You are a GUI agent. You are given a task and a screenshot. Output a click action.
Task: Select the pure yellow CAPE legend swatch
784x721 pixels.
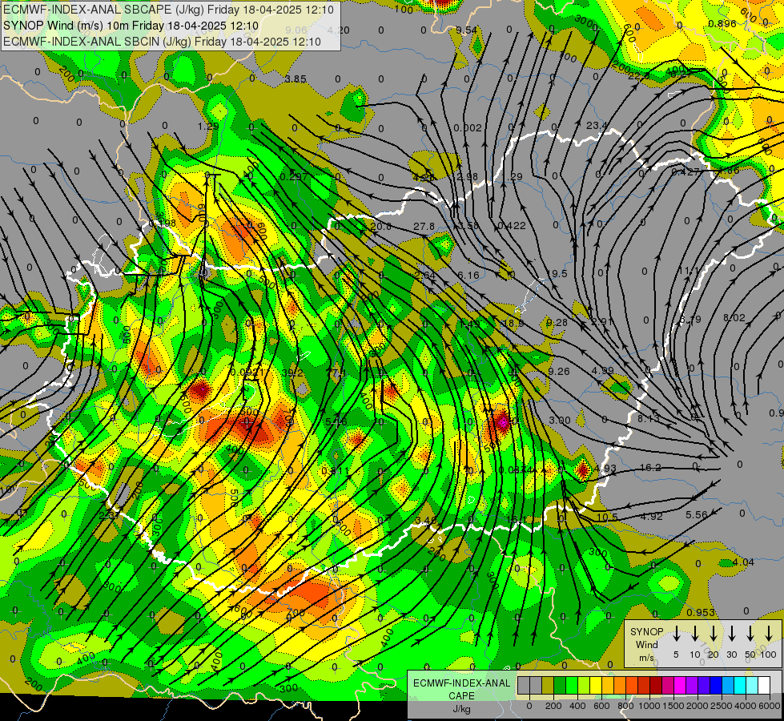596,685
